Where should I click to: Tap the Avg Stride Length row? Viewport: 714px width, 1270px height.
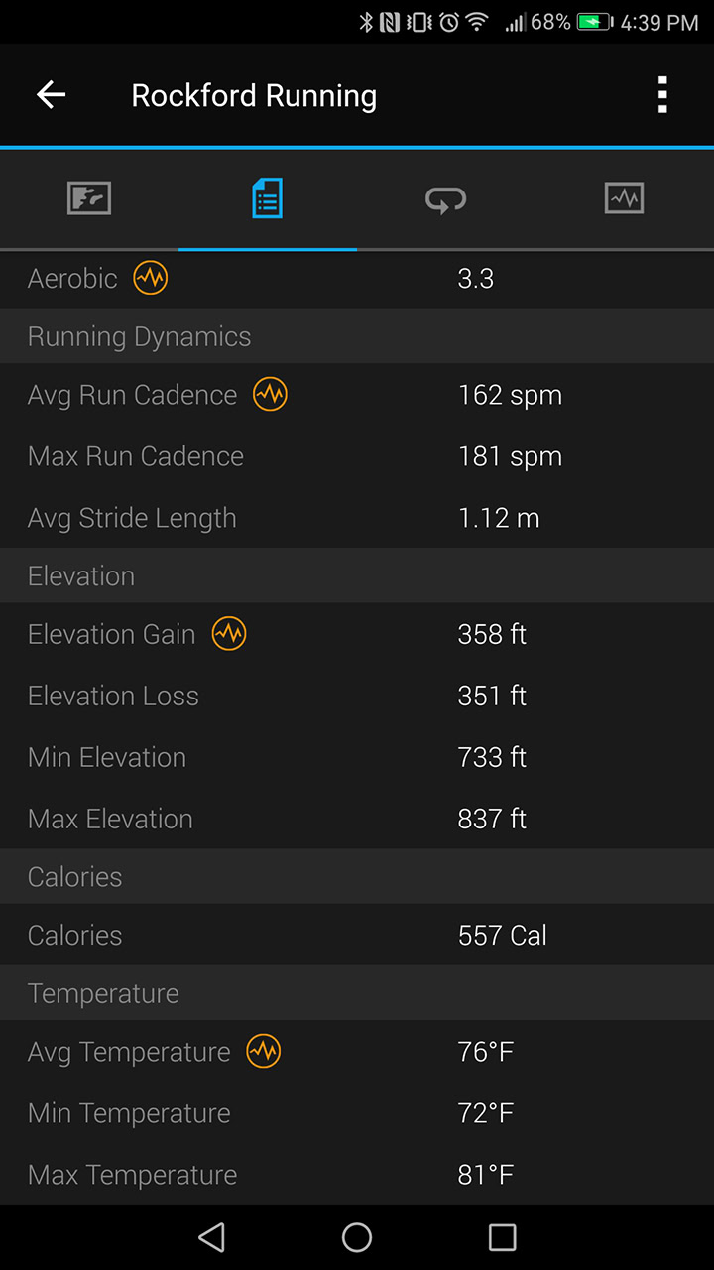pyautogui.click(x=357, y=518)
